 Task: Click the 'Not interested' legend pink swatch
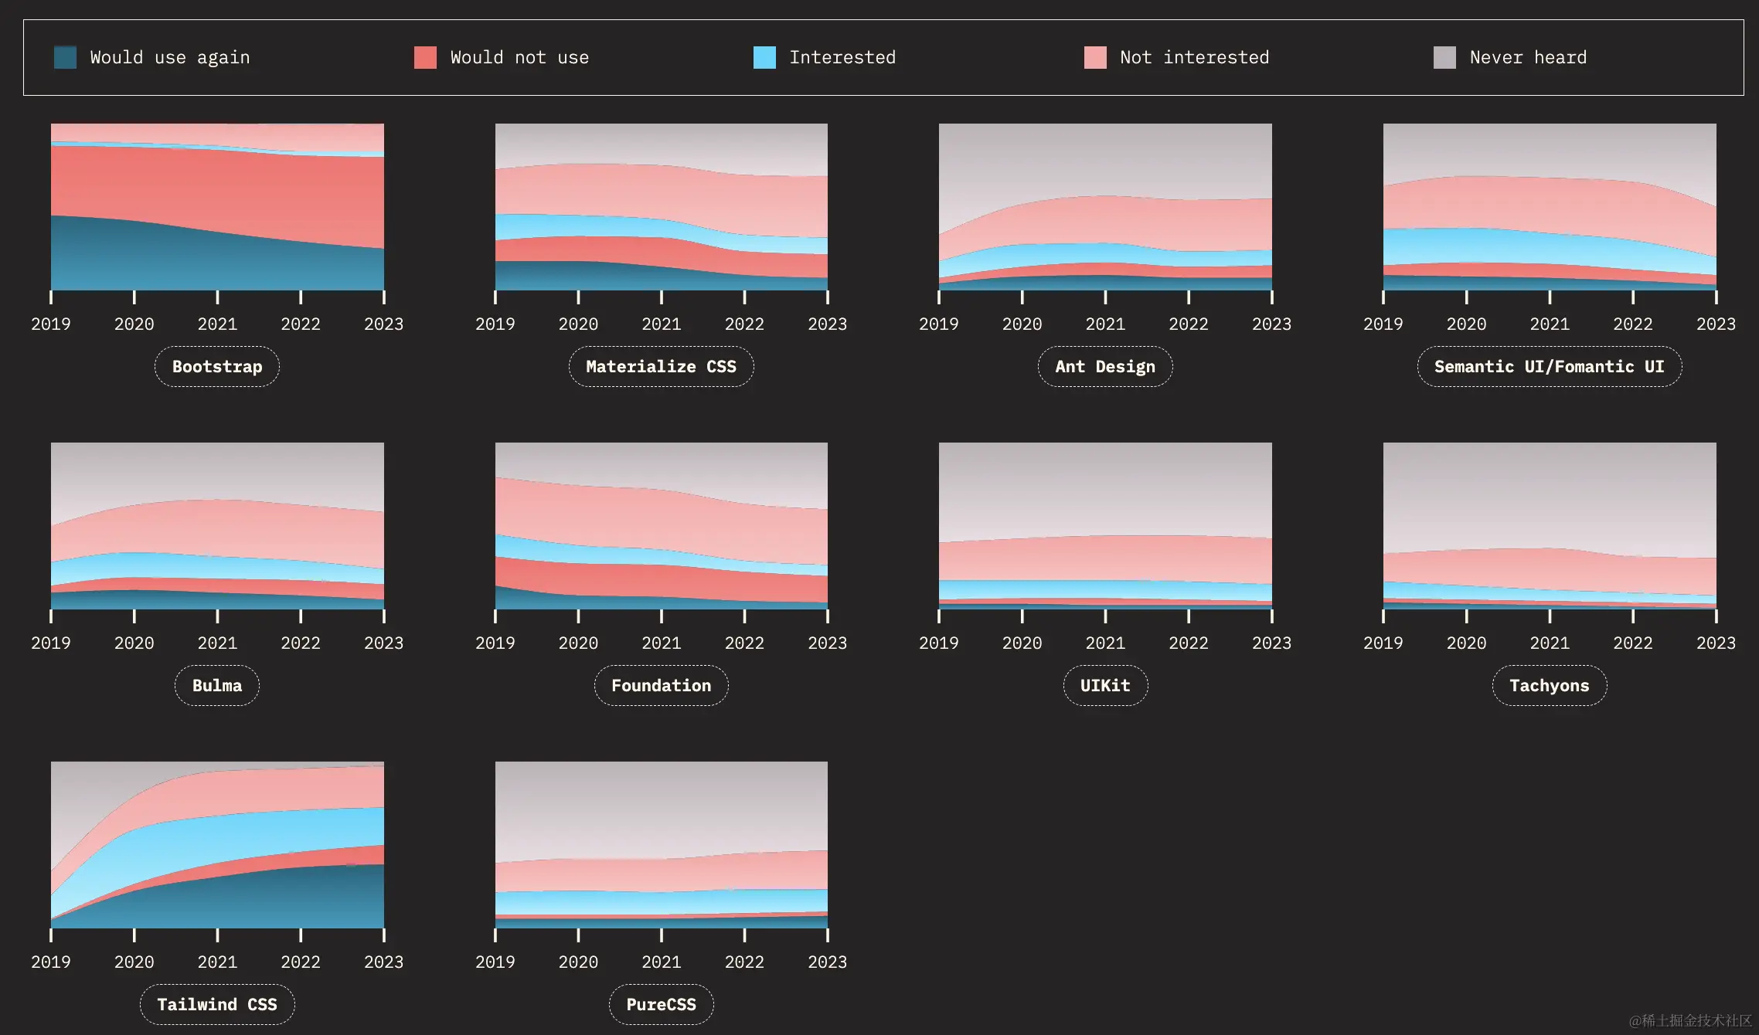(x=1095, y=57)
